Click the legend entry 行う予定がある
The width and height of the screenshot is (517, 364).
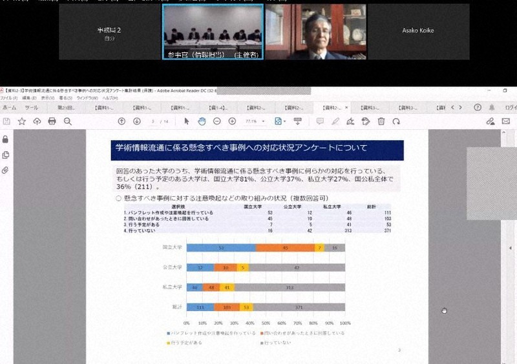[x=184, y=343]
